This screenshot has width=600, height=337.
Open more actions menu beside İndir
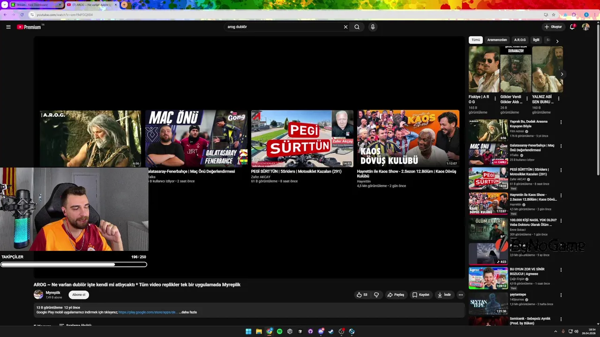pyautogui.click(x=460, y=295)
